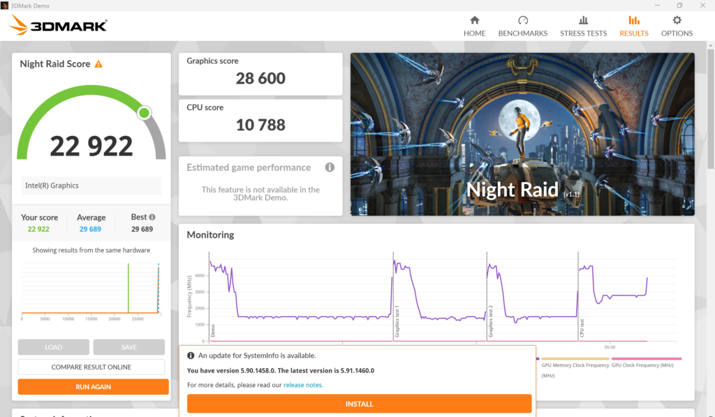Click the green bar in the results histogram
The width and height of the screenshot is (715, 417).
tap(128, 288)
